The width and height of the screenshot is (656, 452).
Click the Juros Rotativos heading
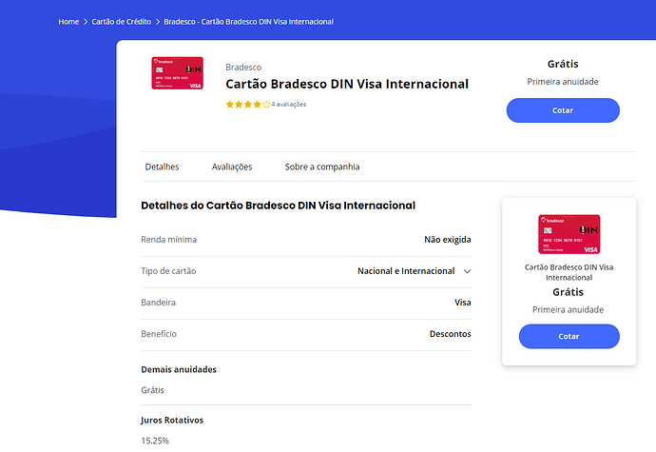[172, 421]
